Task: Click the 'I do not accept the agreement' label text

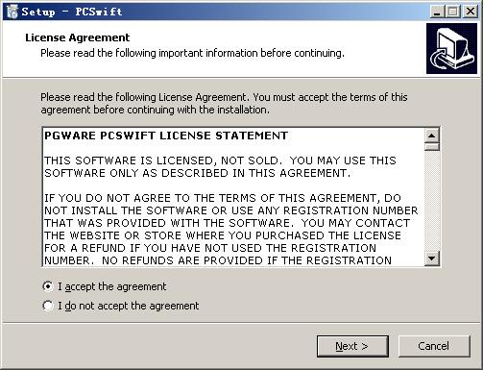Action: click(129, 306)
